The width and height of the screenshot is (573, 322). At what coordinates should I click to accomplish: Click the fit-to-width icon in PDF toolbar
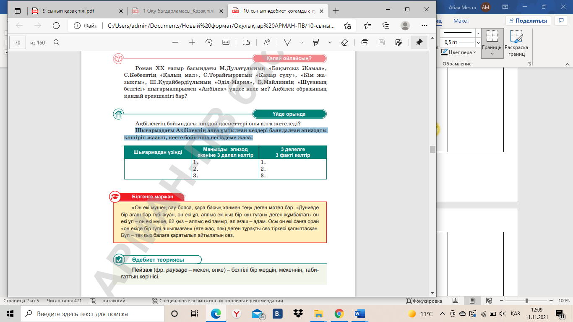coord(226,42)
